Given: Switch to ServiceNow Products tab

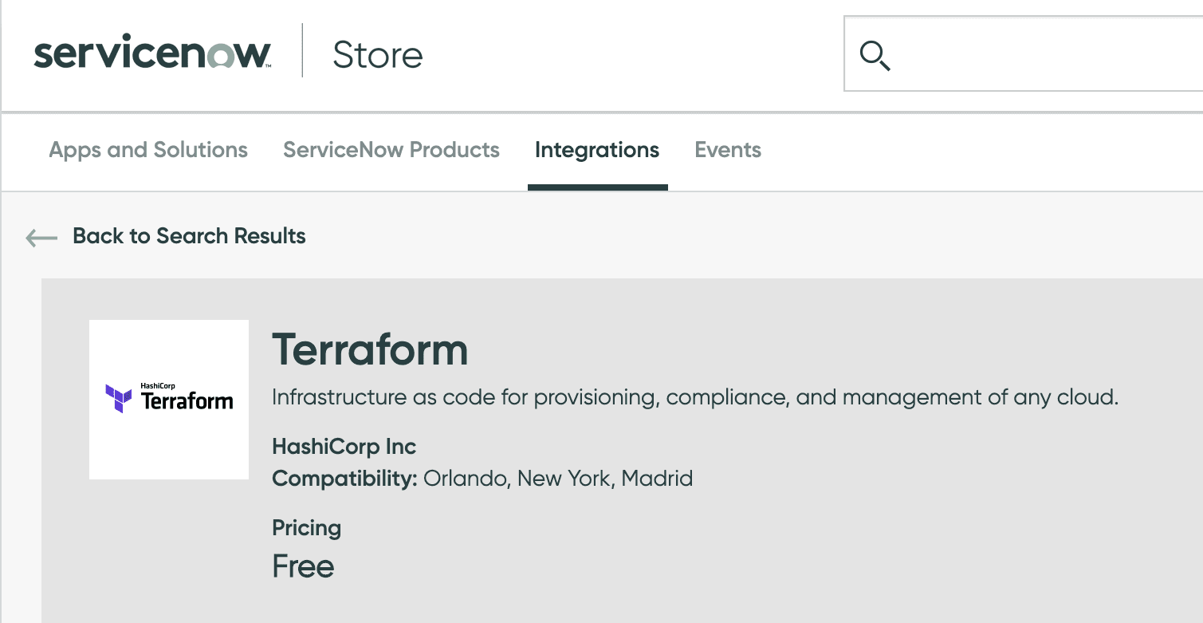Looking at the screenshot, I should [391, 150].
